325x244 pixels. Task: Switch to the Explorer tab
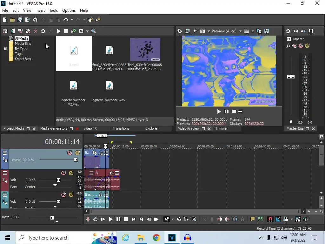[x=151, y=128]
